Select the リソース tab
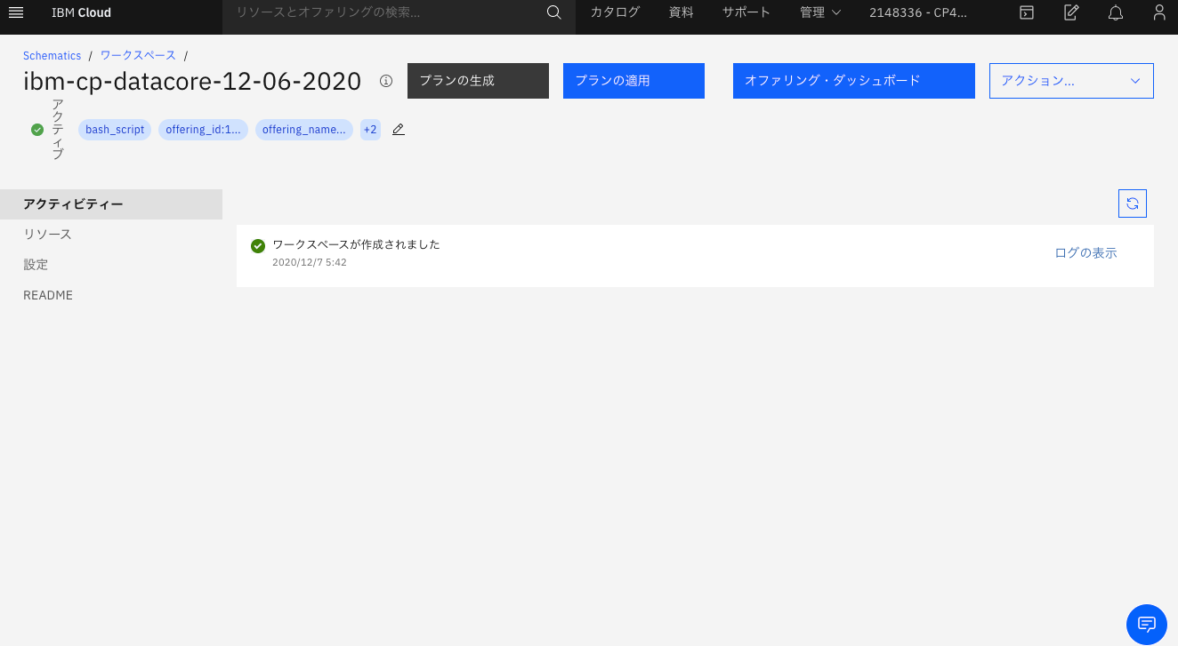The image size is (1178, 646). pyautogui.click(x=111, y=235)
